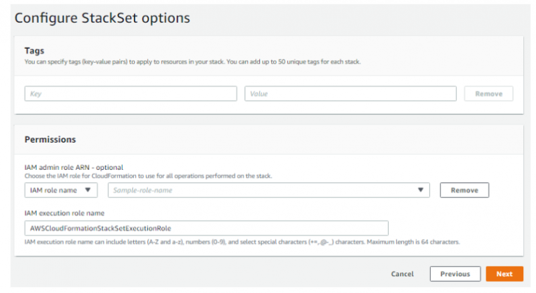536x293 pixels.
Task: Proceed with the orange Next button
Action: 504,274
